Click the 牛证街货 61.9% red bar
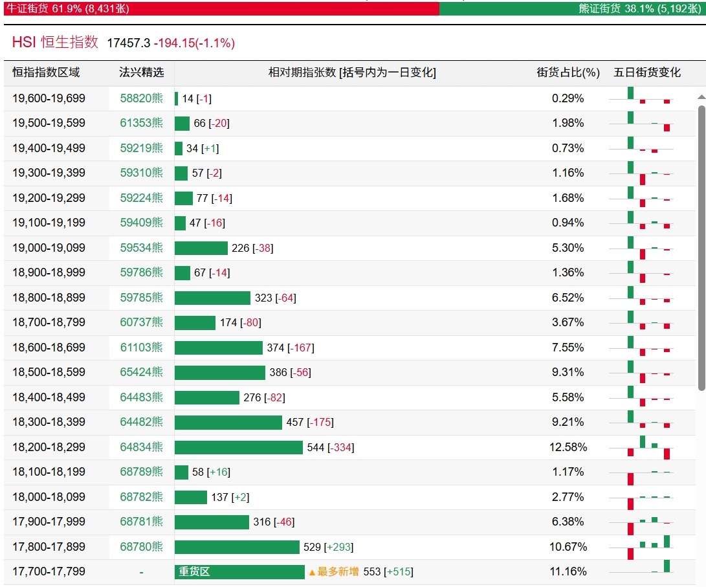 click(221, 8)
